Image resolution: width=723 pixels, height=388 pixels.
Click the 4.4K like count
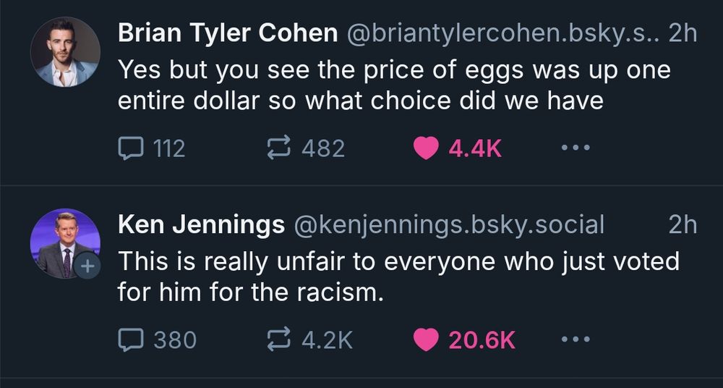coord(474,148)
